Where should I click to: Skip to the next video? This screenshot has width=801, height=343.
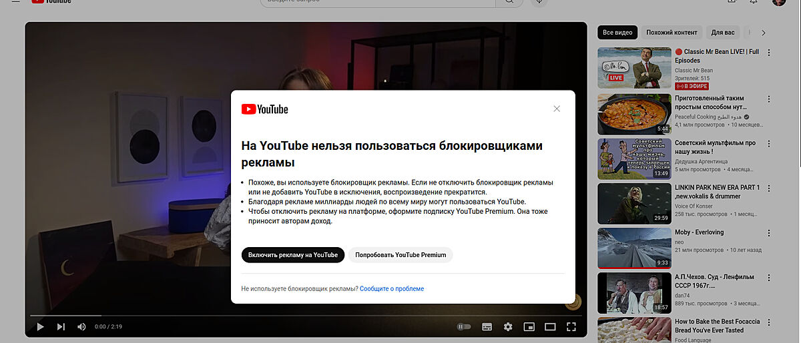pos(61,326)
